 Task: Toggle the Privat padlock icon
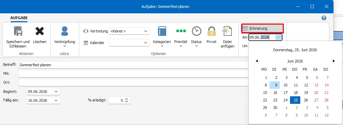[x=212, y=31]
